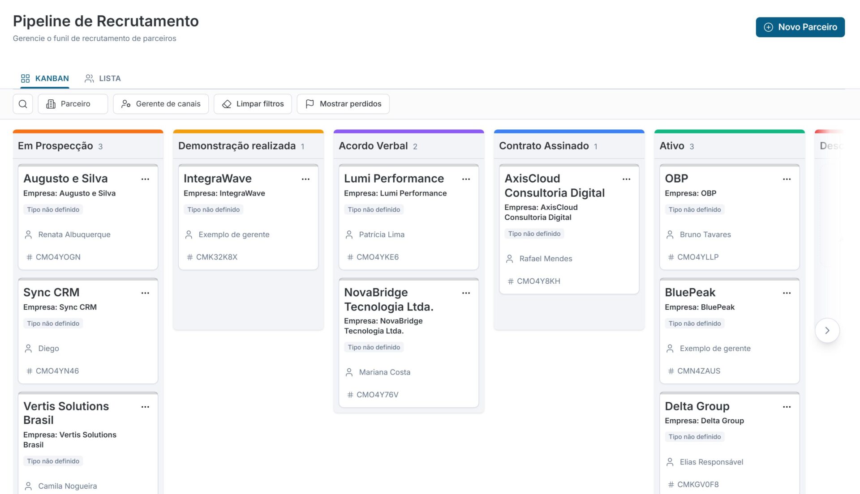Open the BluePeak card title
The width and height of the screenshot is (860, 494).
click(690, 293)
